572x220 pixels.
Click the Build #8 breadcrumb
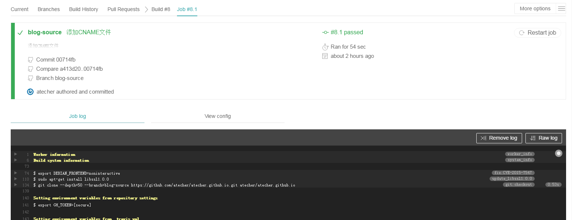pyautogui.click(x=161, y=9)
